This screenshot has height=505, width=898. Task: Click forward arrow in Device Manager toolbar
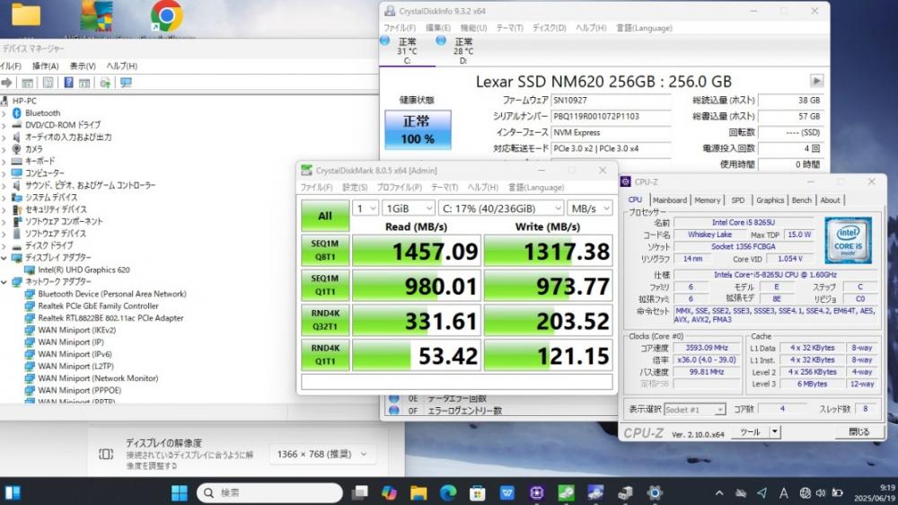(6, 83)
